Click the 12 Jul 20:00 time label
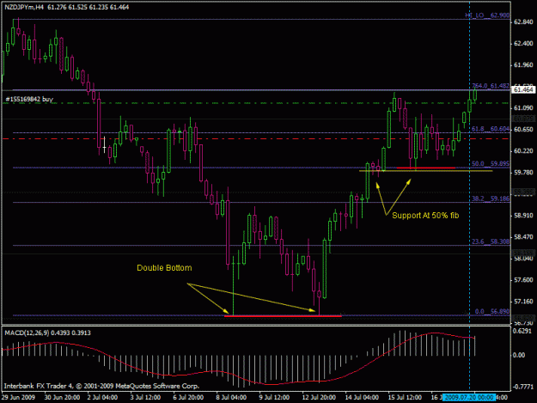 pyautogui.click(x=319, y=398)
